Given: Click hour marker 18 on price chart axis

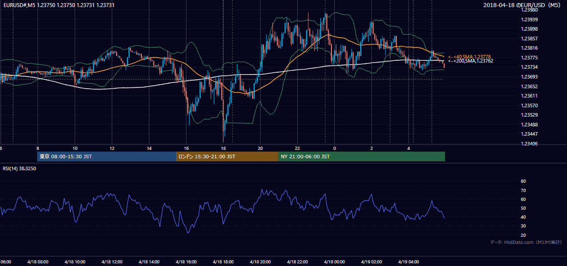Looking at the screenshot, I should pyautogui.click(x=224, y=148).
